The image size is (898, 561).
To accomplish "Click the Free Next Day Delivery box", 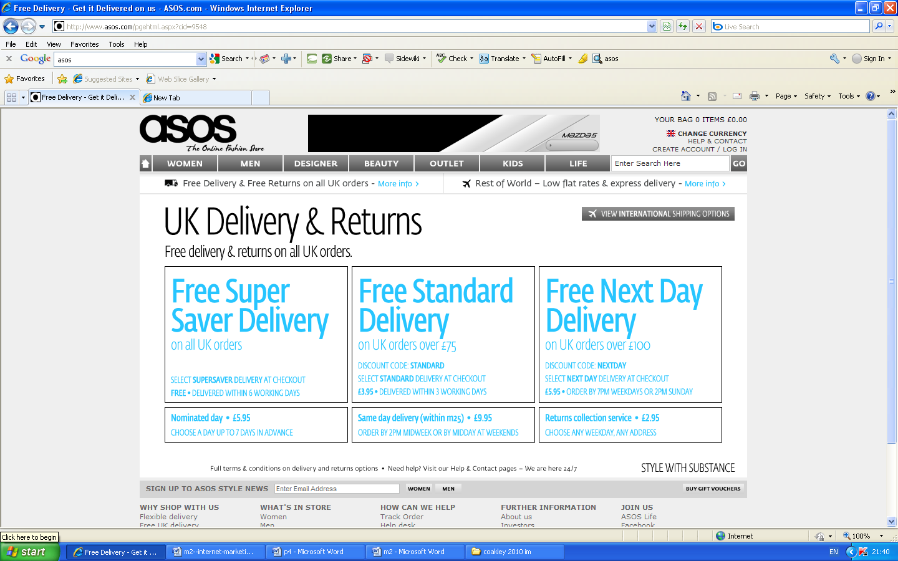I will [630, 335].
